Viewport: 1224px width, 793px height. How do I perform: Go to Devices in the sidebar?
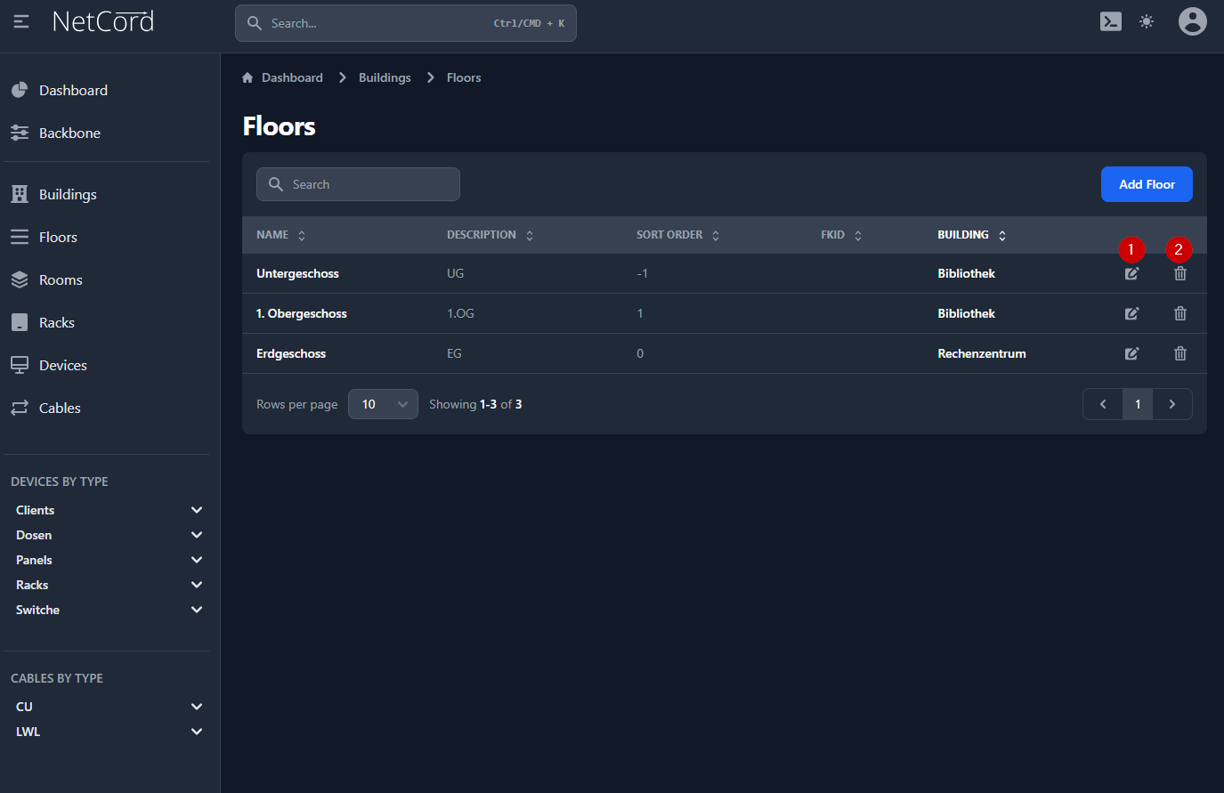click(x=62, y=365)
